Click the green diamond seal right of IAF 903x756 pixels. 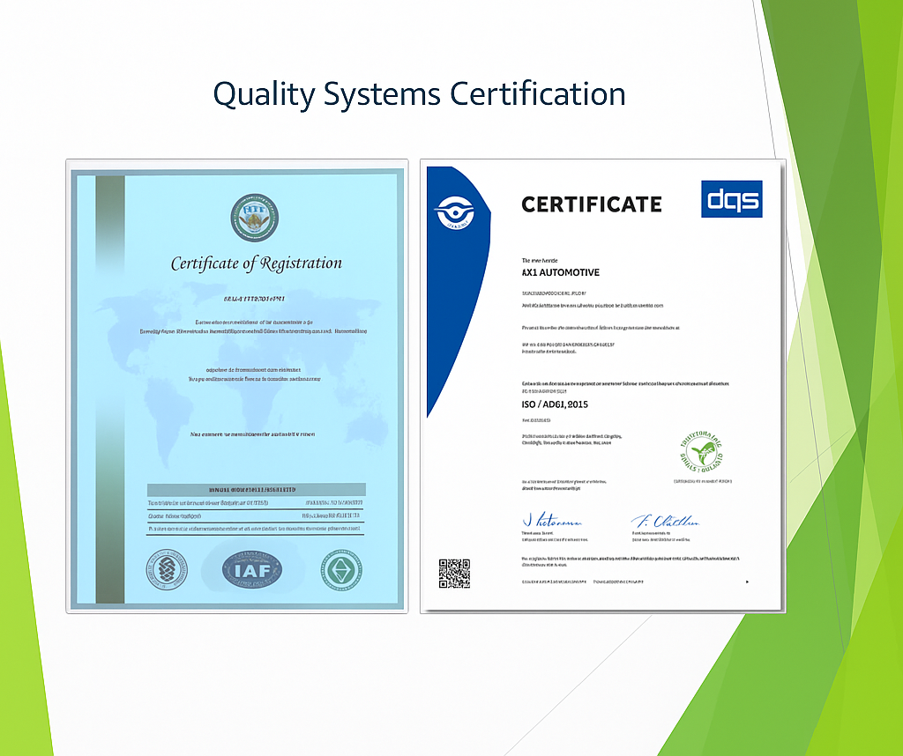[x=341, y=570]
